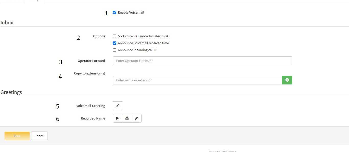Screen dimensions: 349x152
Task: Uncheck Announce voicemail received time
Action: (115, 43)
